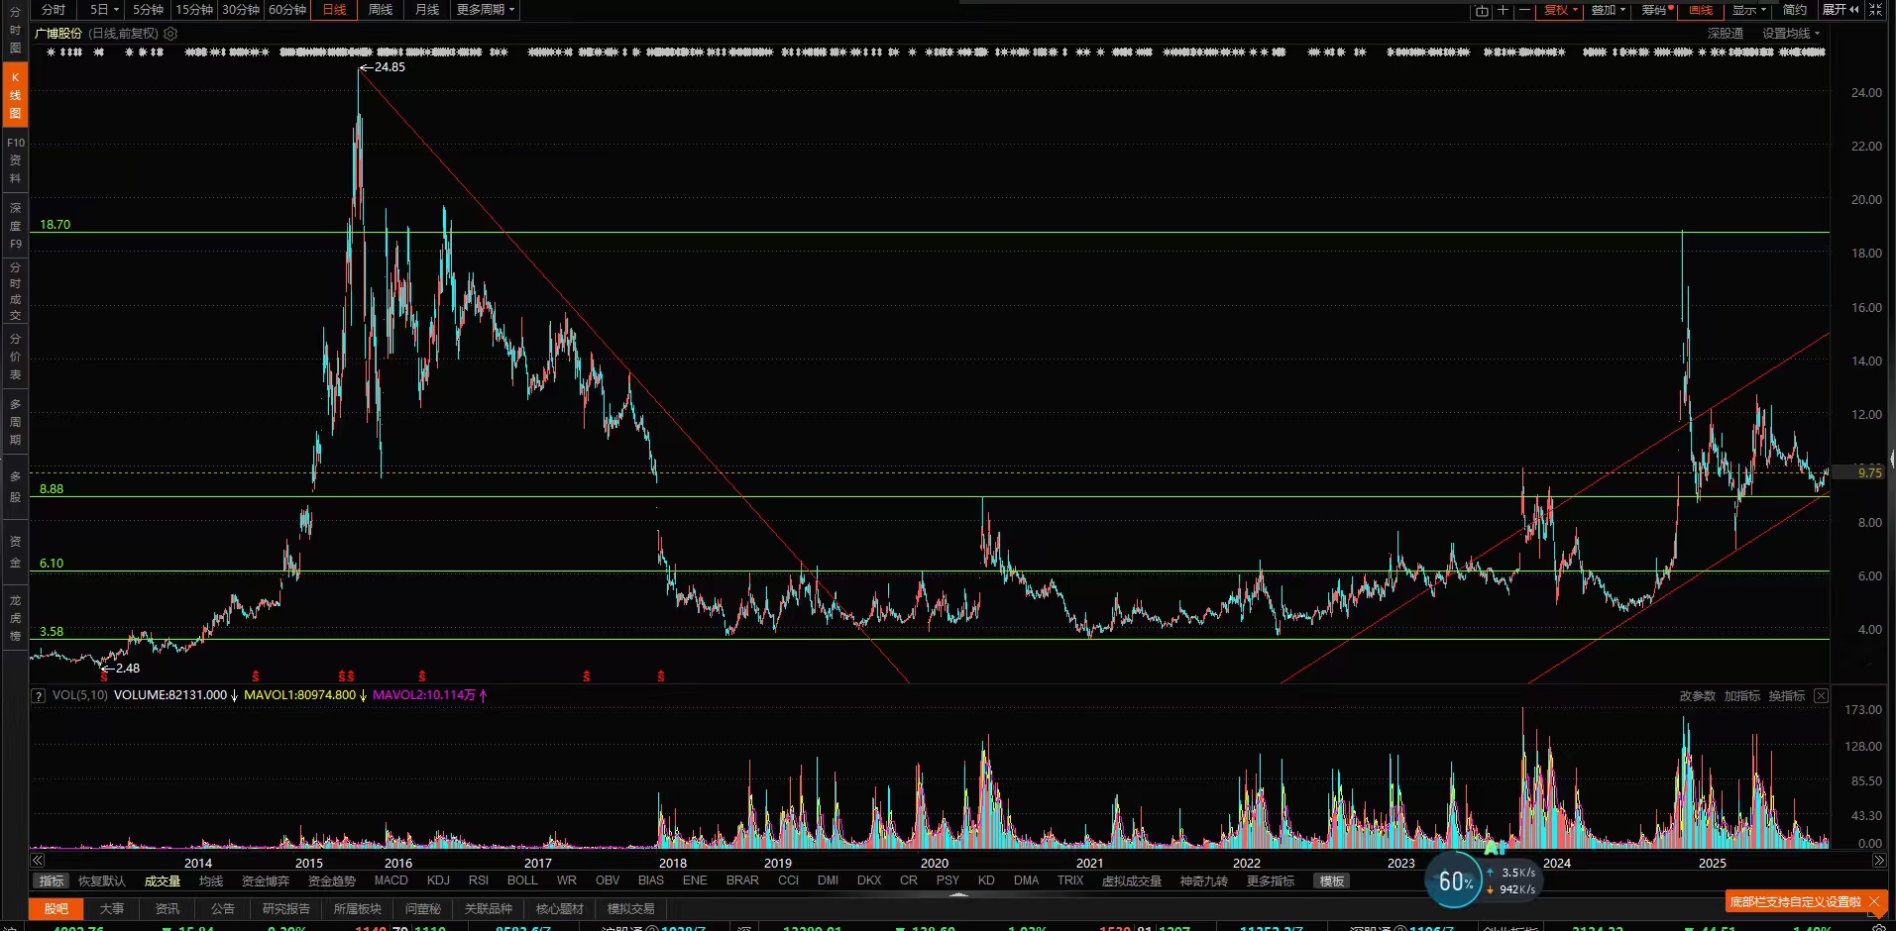Toggle 模板 template button
Image resolution: width=1896 pixels, height=931 pixels.
point(1332,881)
